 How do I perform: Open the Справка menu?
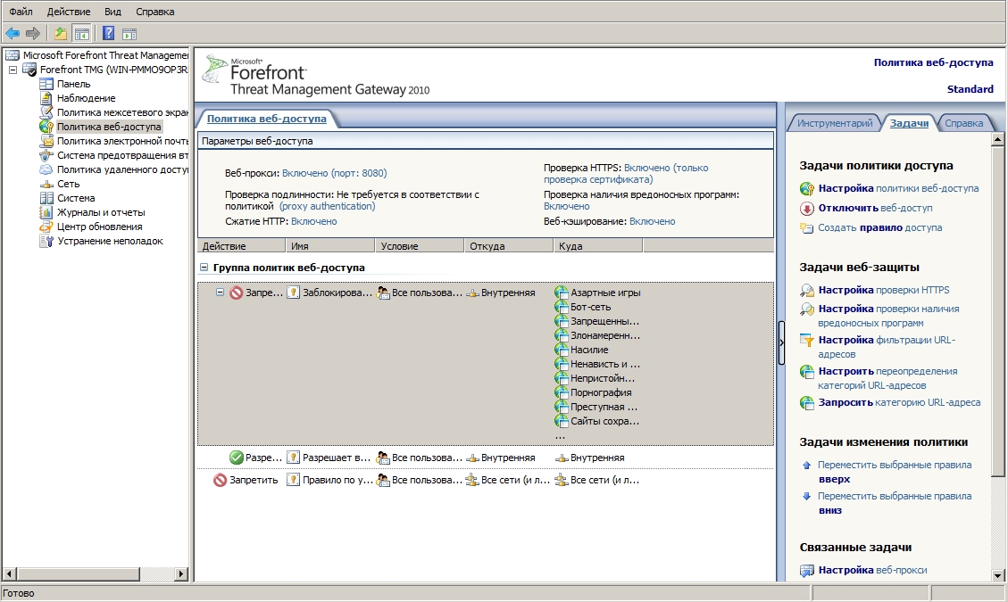(155, 12)
